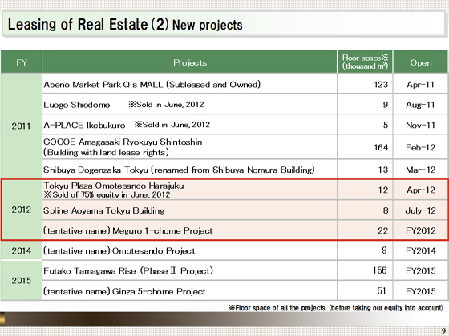Select the 'Projects' column header
This screenshot has height=336, width=449.
point(189,62)
